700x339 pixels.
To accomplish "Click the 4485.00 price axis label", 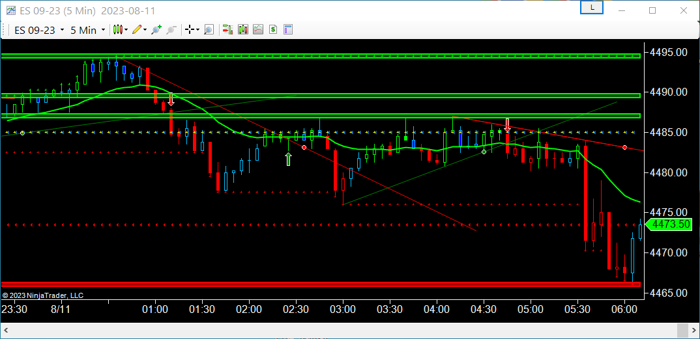I will tap(669, 132).
